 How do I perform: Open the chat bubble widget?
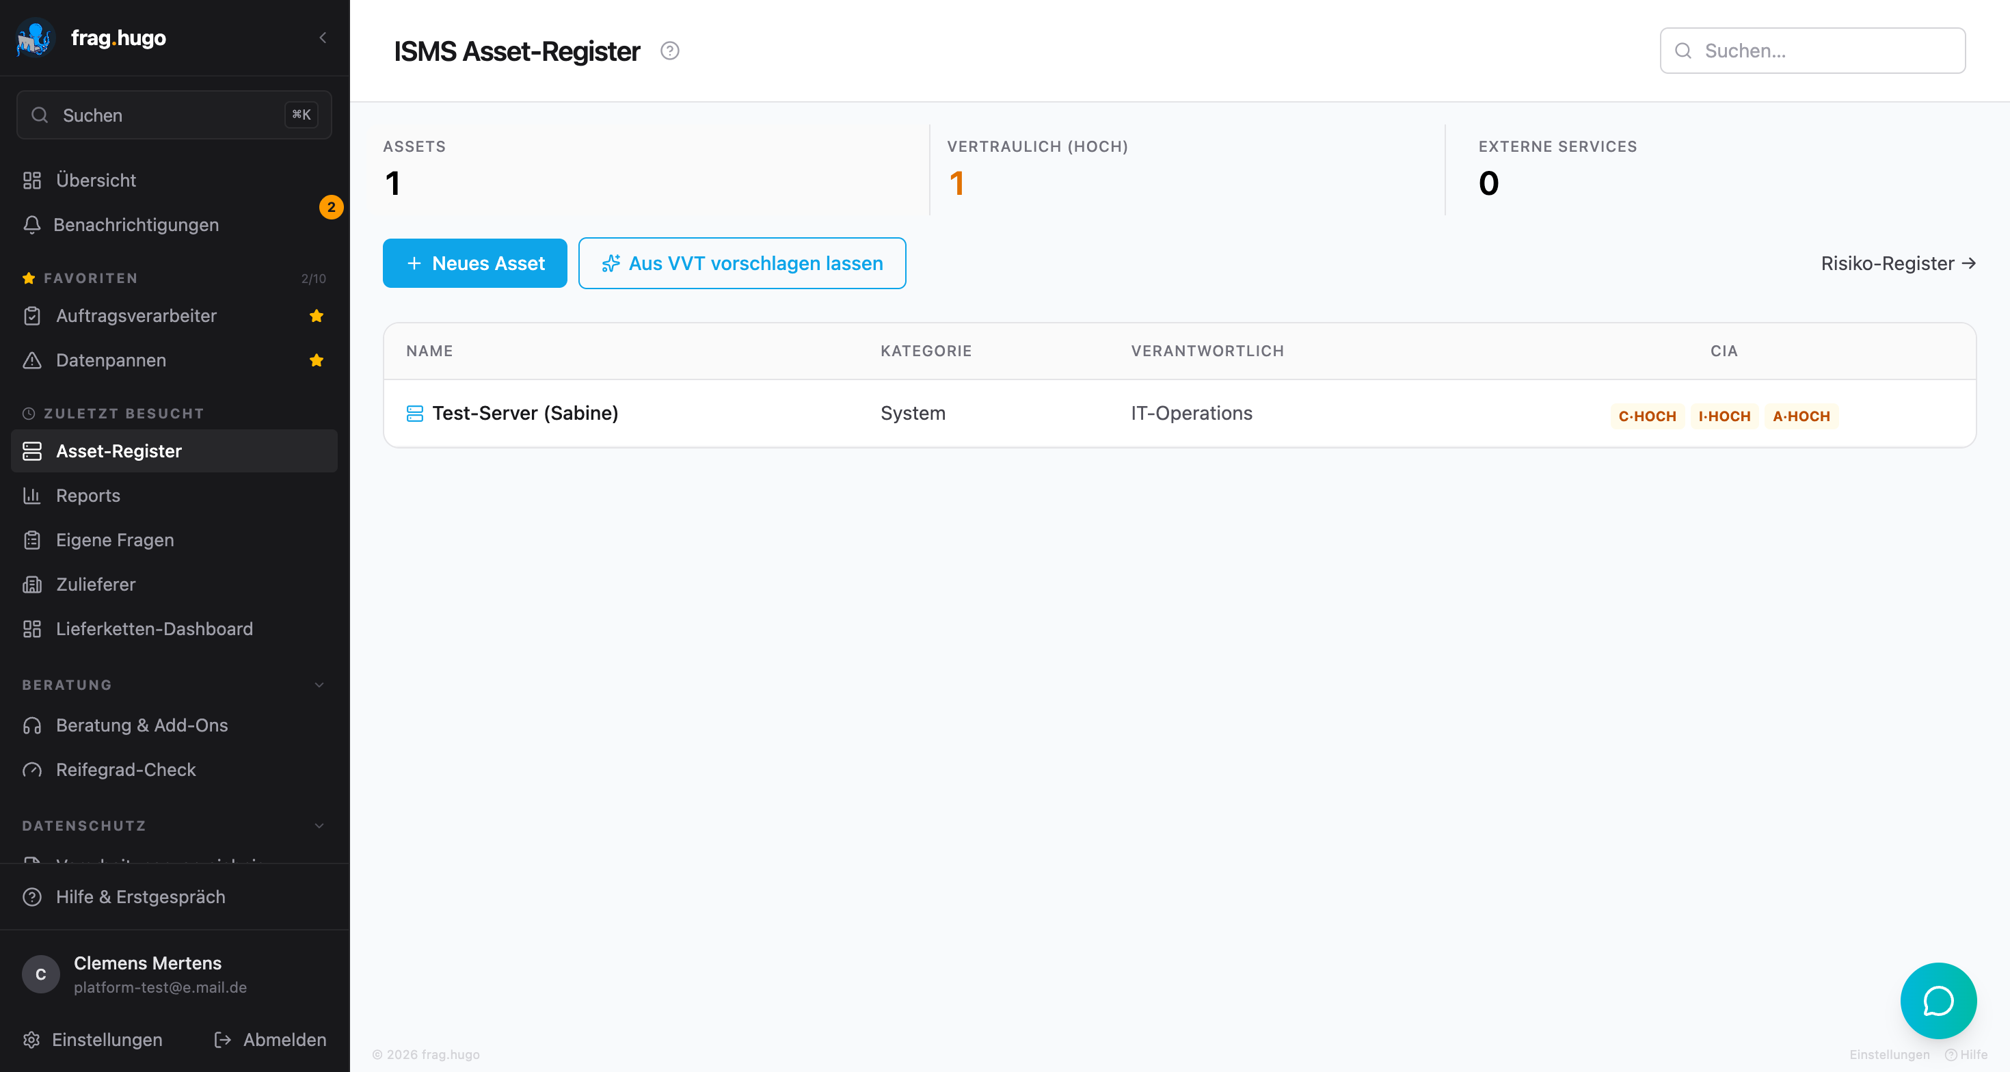(x=1938, y=1001)
